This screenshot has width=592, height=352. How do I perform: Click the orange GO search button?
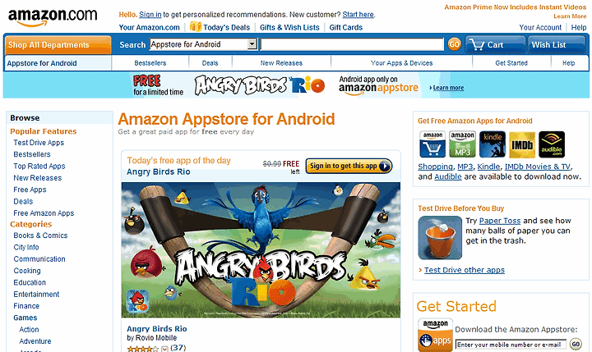click(x=454, y=44)
